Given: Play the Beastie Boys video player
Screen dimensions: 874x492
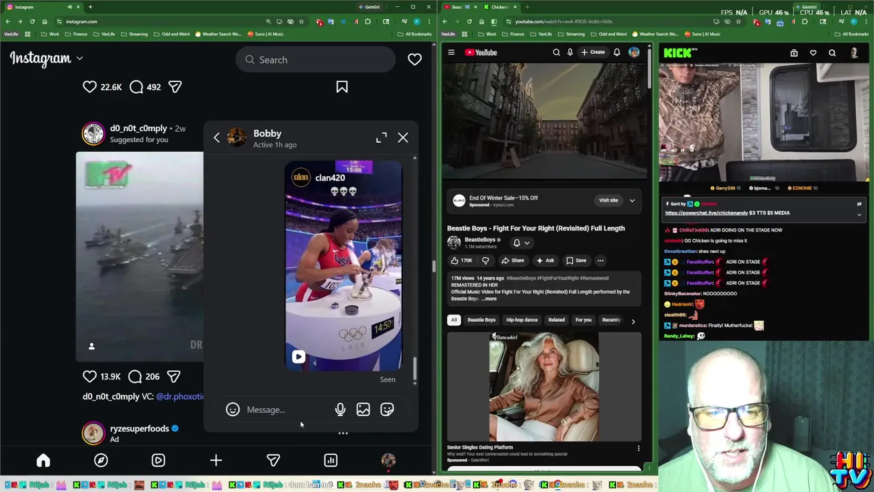Looking at the screenshot, I should coord(544,121).
